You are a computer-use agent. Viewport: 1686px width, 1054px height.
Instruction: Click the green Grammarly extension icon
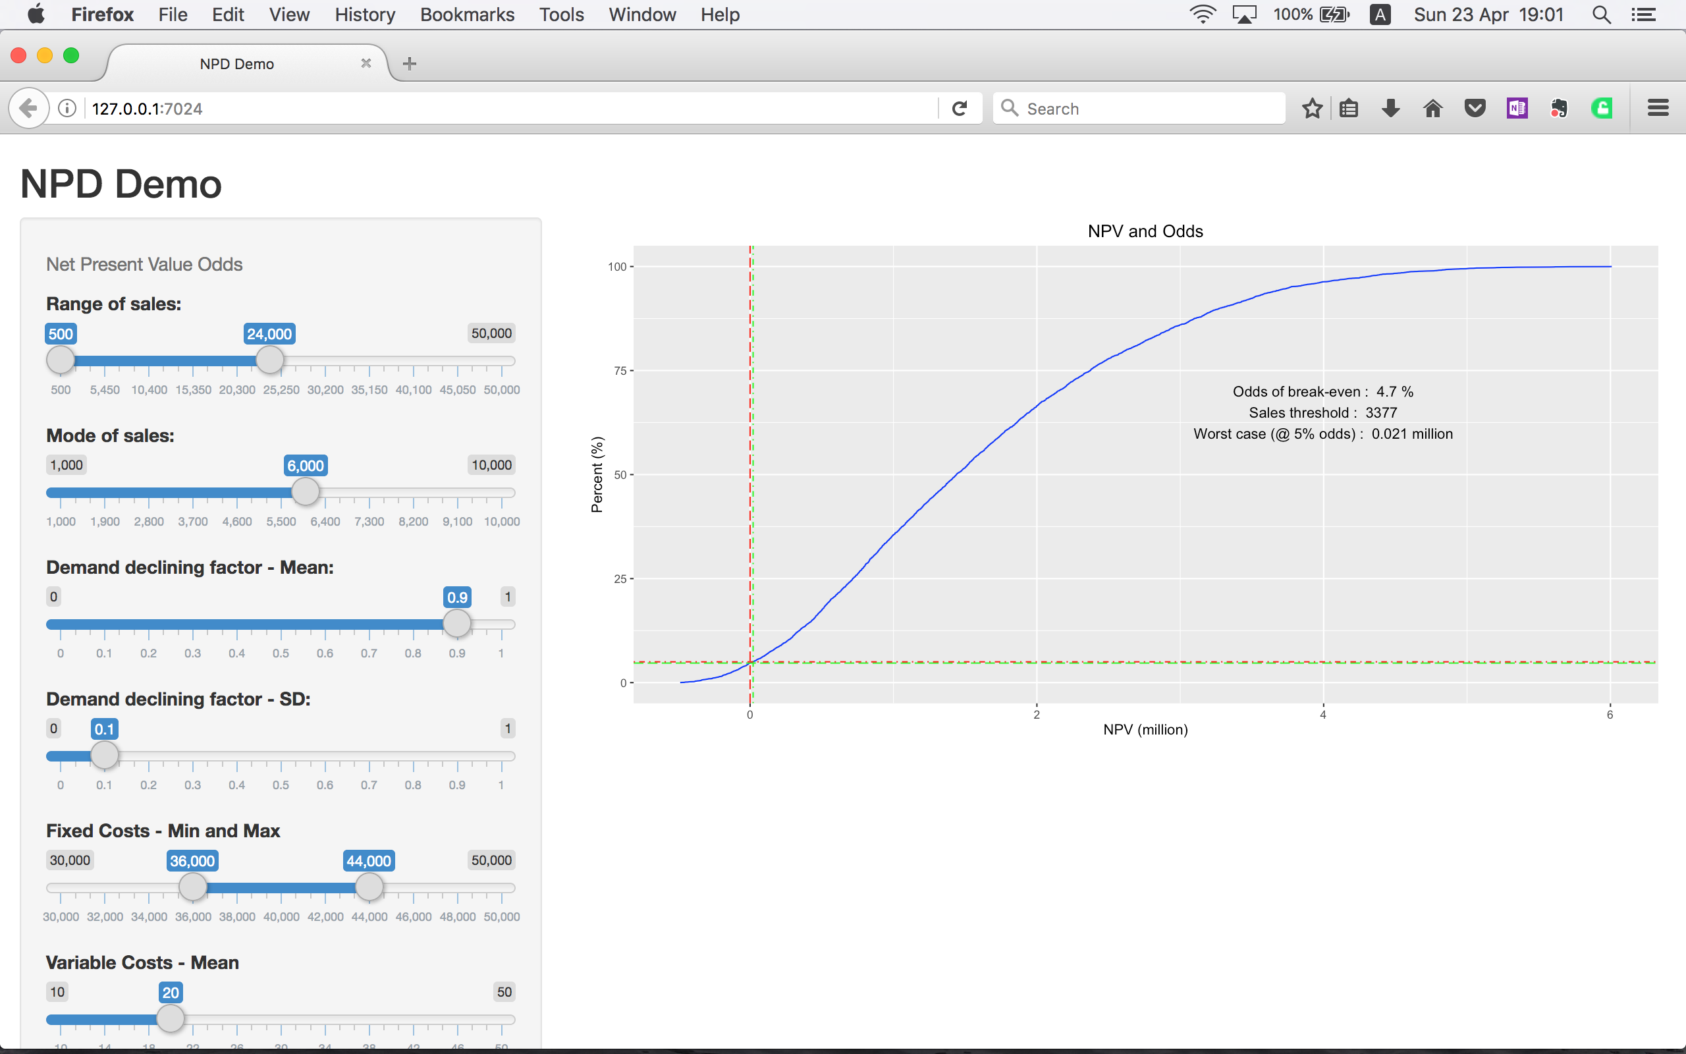click(1601, 108)
